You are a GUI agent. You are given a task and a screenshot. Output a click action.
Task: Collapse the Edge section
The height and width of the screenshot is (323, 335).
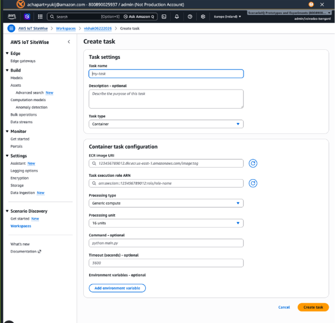tap(7, 53)
